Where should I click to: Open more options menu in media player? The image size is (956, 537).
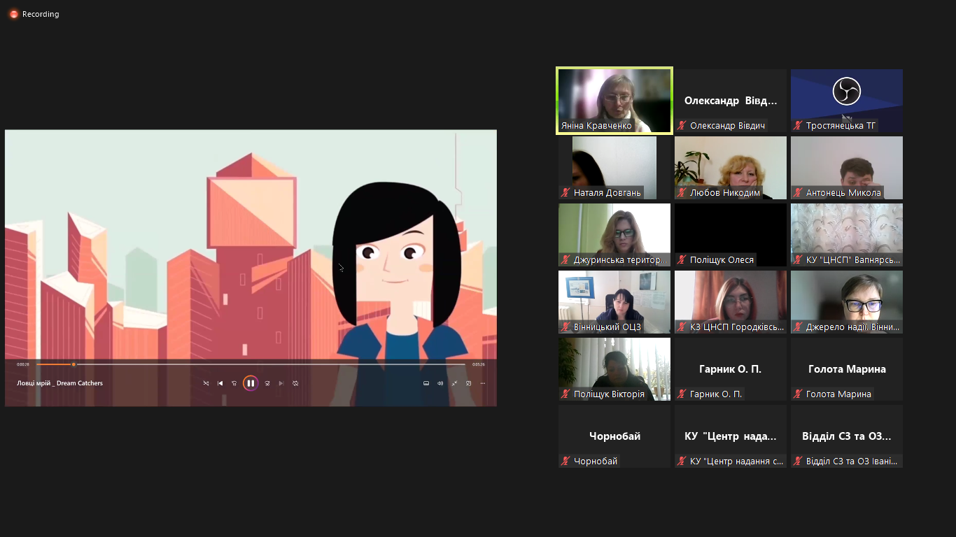pos(482,383)
